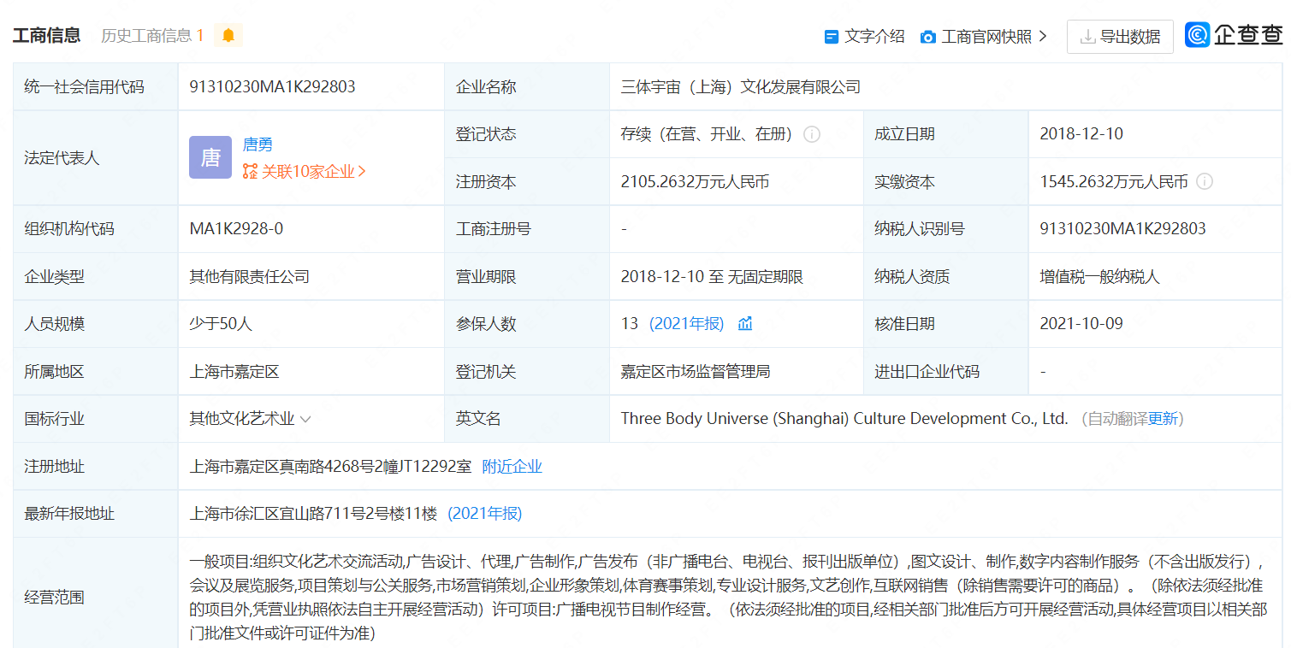Click the 进出口企业代码 label cell
1291x648 pixels.
tap(946, 371)
